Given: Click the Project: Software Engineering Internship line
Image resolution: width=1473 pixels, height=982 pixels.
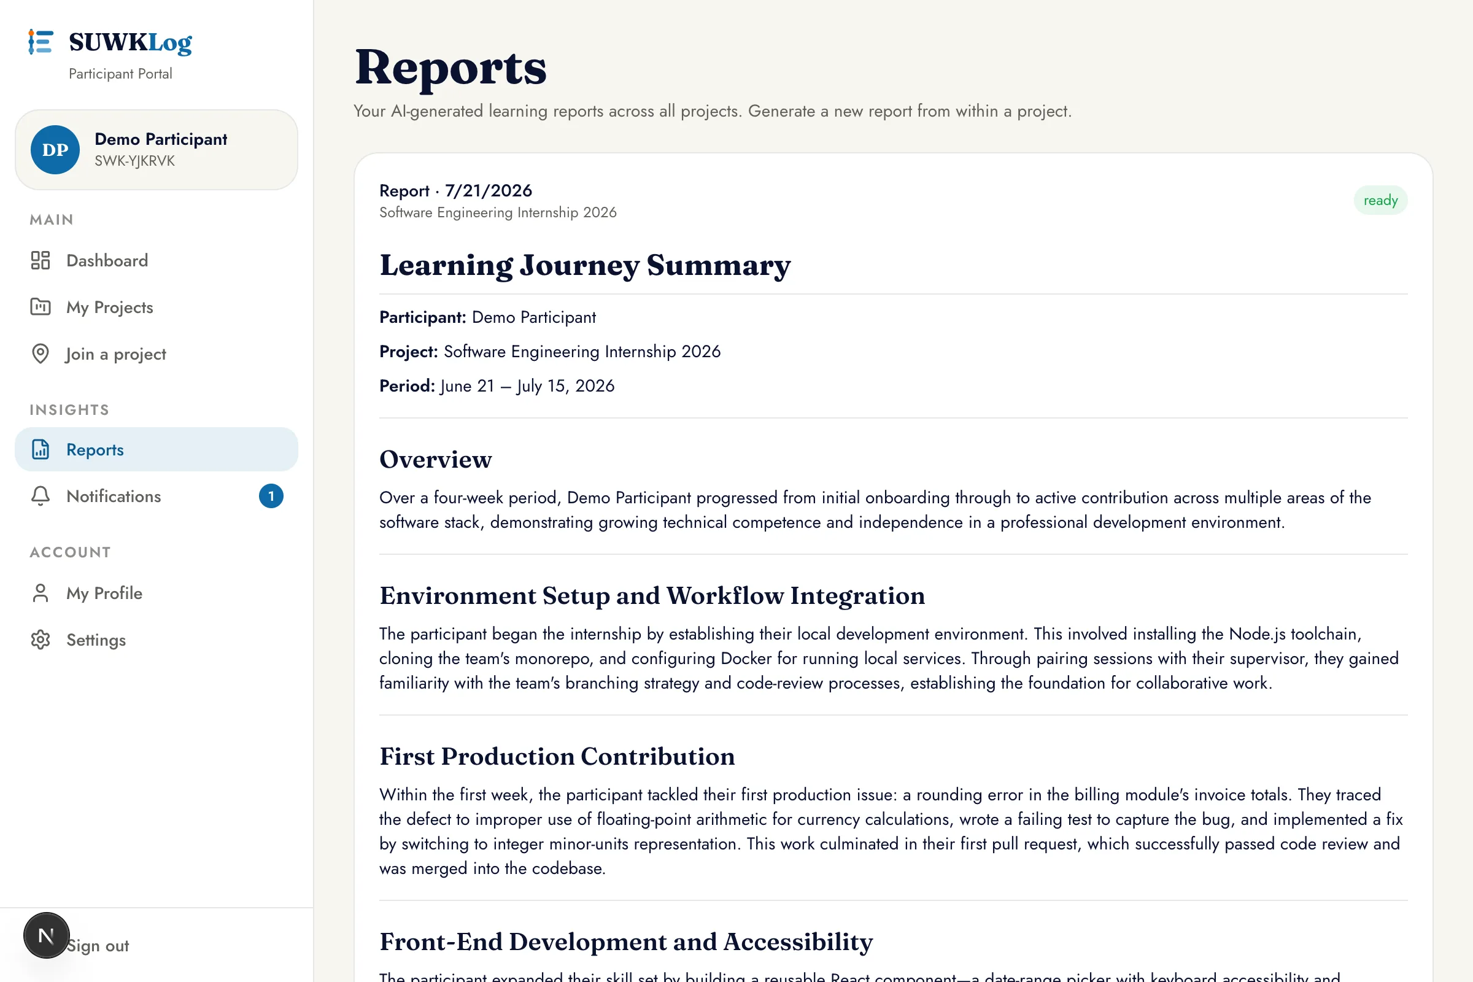Looking at the screenshot, I should [x=550, y=351].
